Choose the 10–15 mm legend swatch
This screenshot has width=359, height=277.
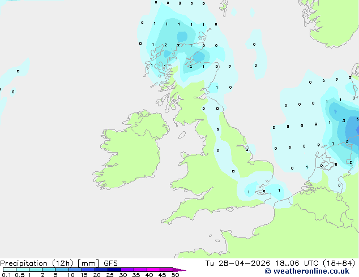coord(75,270)
